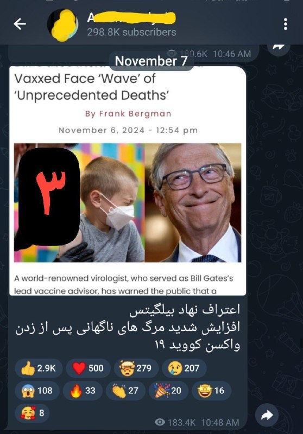
Task: Open the Bill Gates article image
Action: tap(128, 202)
